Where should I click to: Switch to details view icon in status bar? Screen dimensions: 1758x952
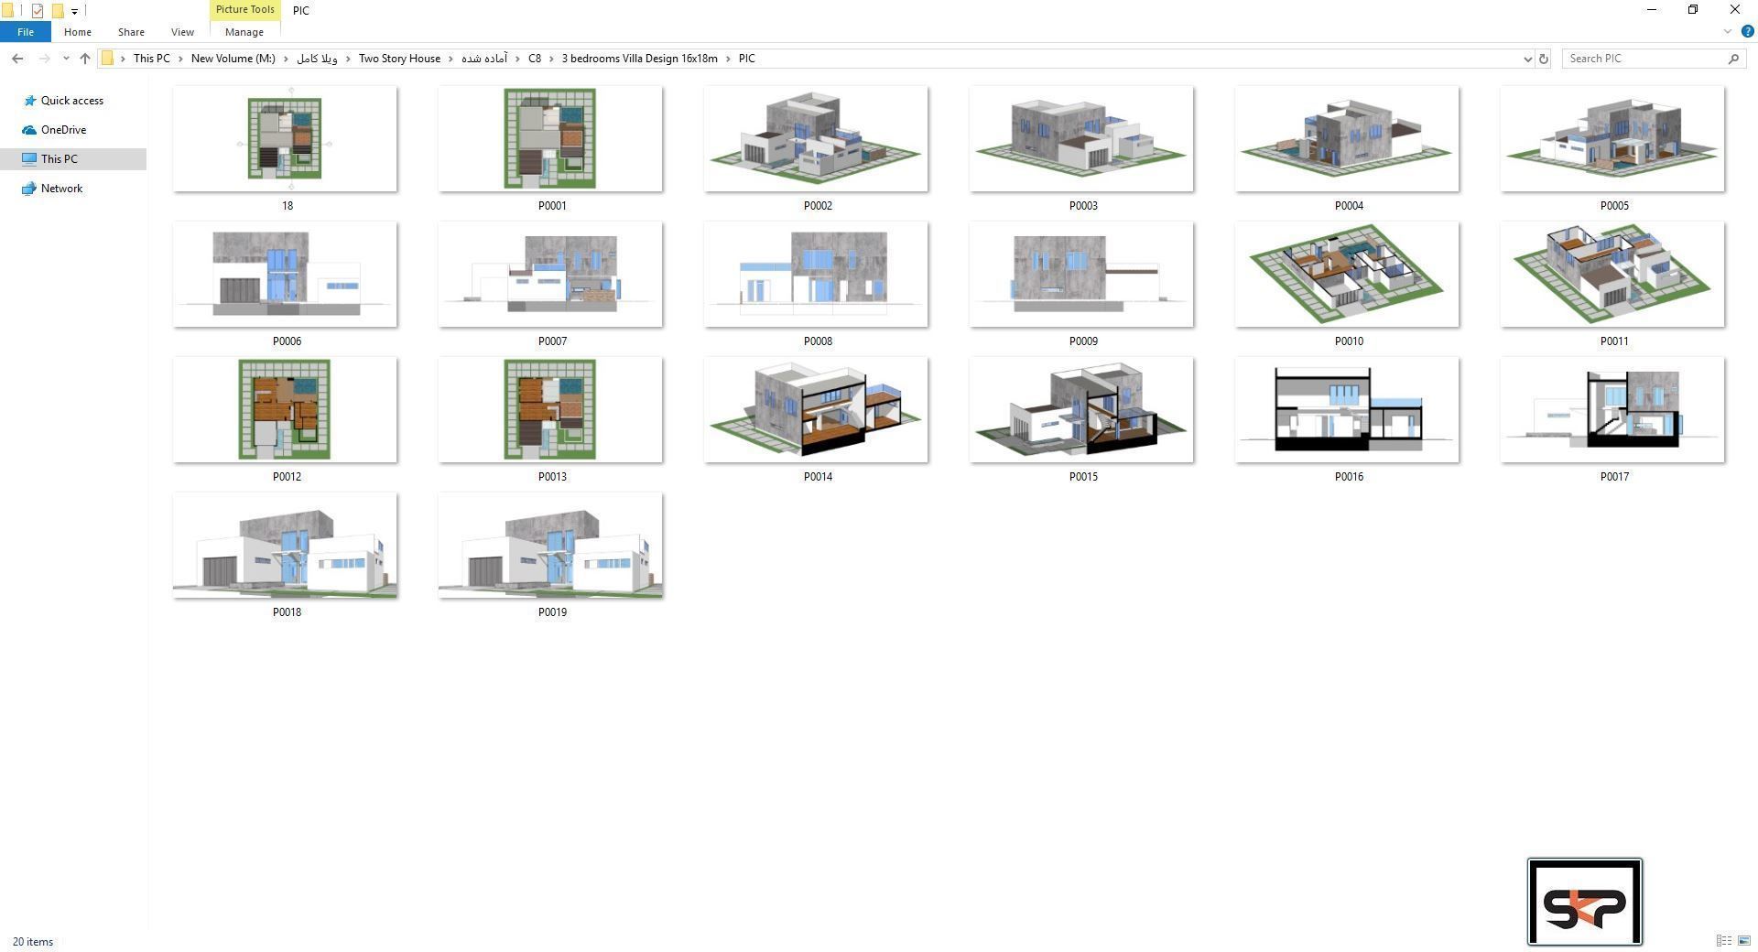click(1724, 941)
